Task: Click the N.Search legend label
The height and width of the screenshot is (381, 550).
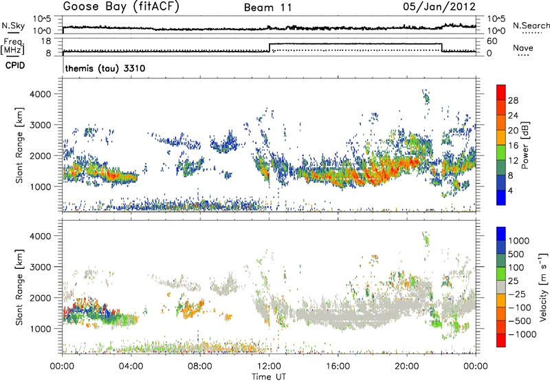Action: pos(531,25)
